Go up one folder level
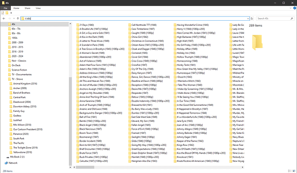 18,19
